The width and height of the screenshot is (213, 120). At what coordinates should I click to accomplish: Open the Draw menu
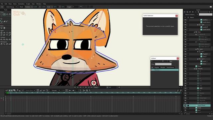(10, 4)
